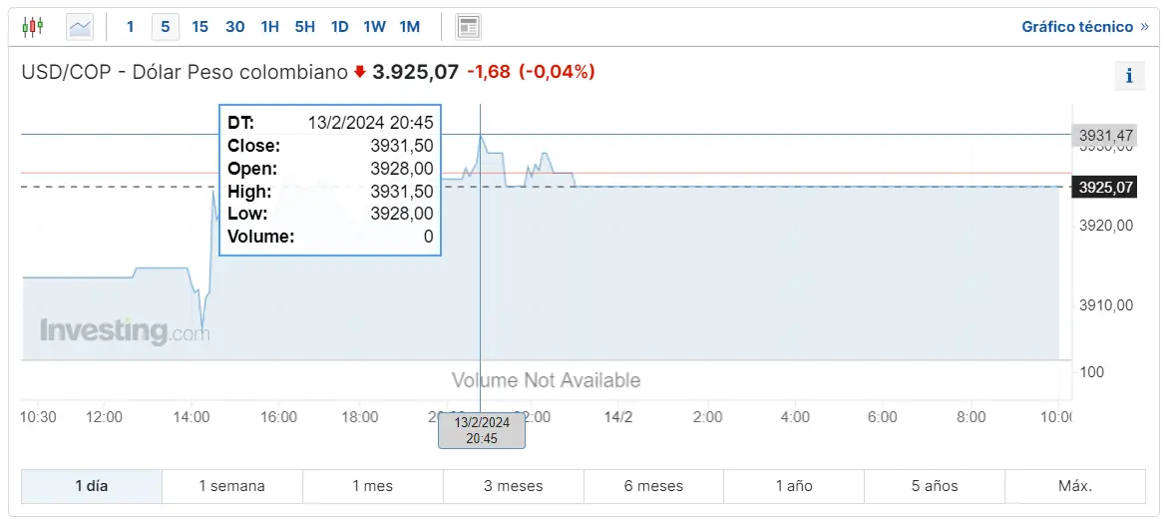
Task: Select the area chart type icon
Action: point(80,27)
